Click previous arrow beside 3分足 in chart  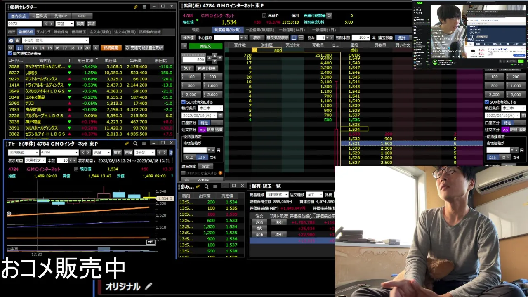159,153
